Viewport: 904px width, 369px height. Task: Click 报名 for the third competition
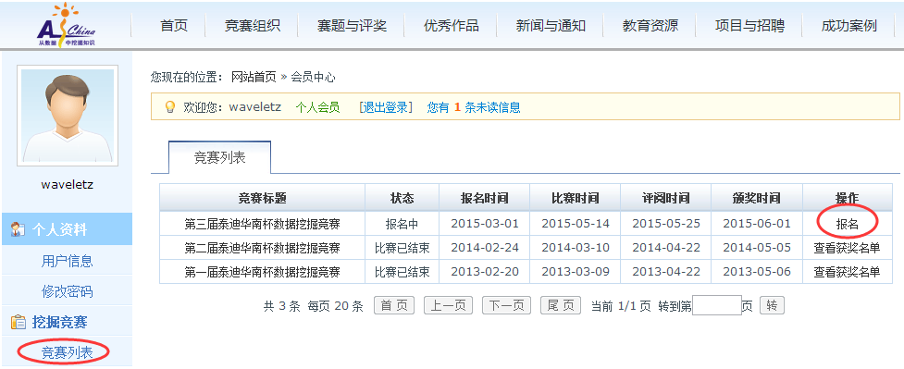(847, 225)
